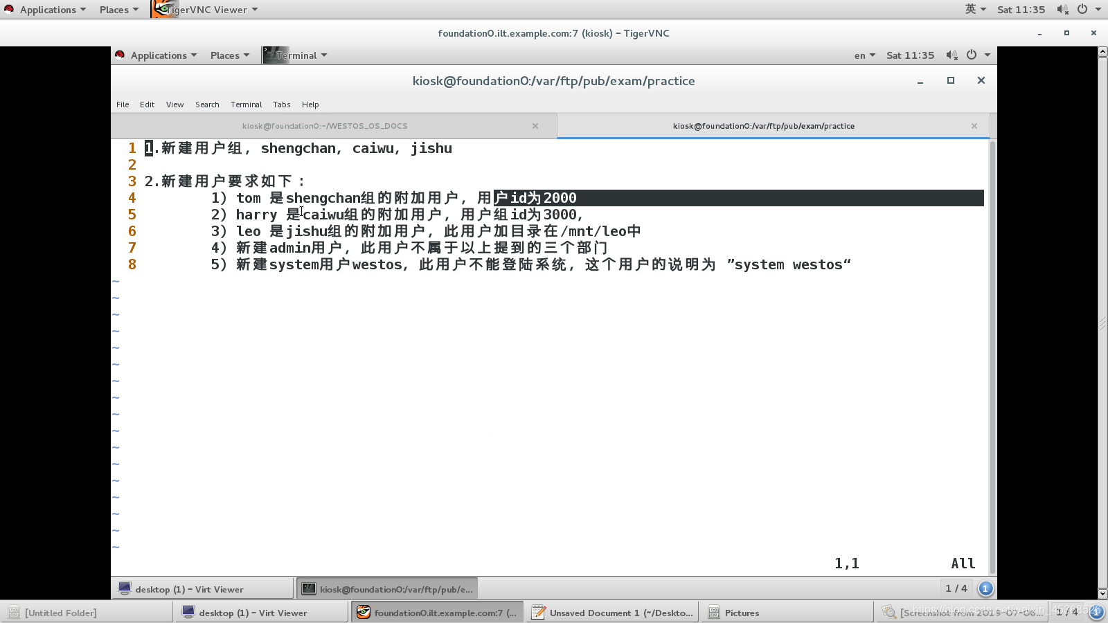Click the vim All status indicator
This screenshot has width=1108, height=623.
point(963,563)
